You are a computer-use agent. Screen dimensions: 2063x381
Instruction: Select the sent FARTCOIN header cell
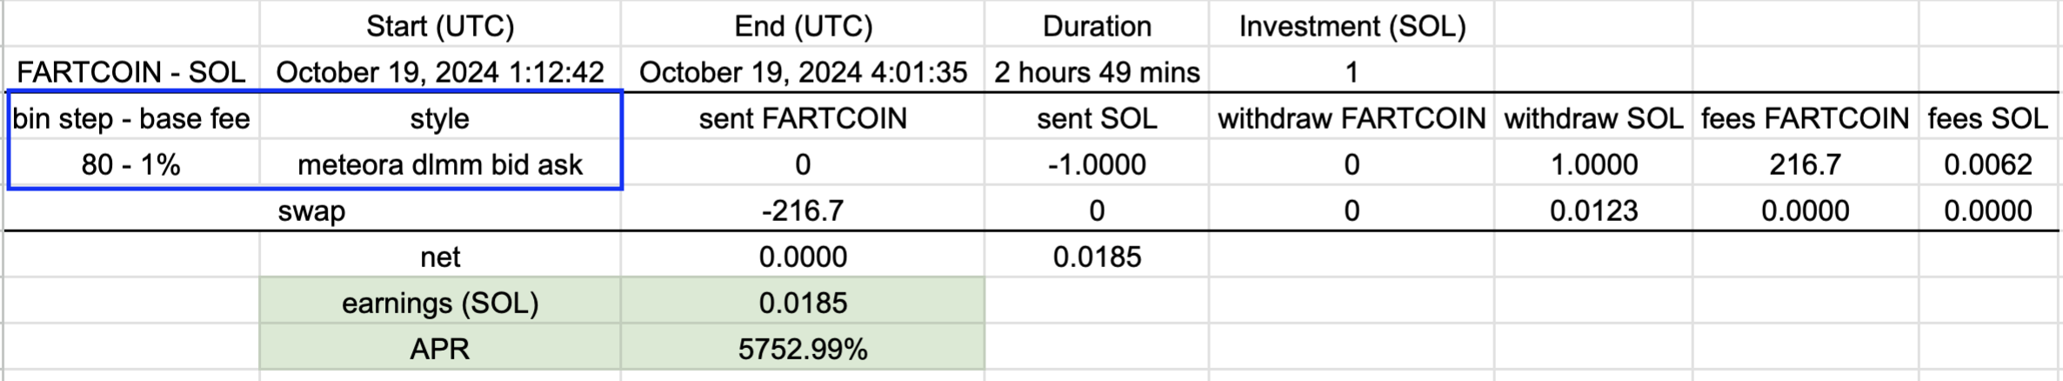[803, 118]
